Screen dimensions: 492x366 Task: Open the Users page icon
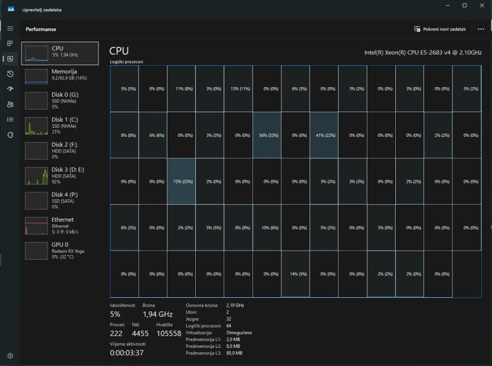tap(10, 104)
